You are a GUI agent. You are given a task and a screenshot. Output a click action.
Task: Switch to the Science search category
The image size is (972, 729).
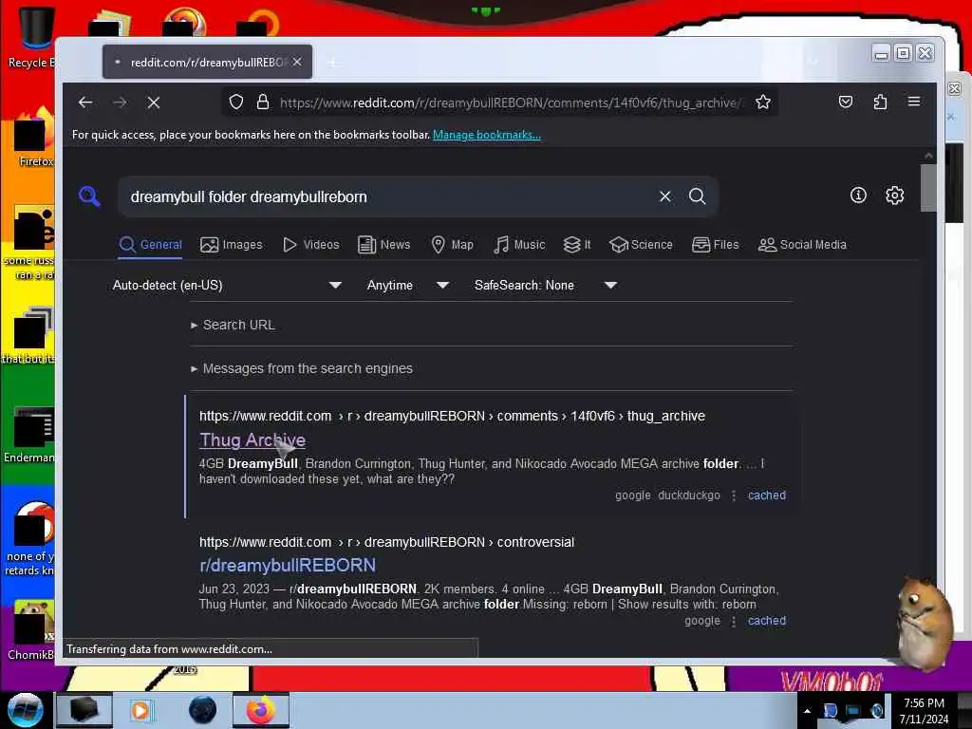641,245
